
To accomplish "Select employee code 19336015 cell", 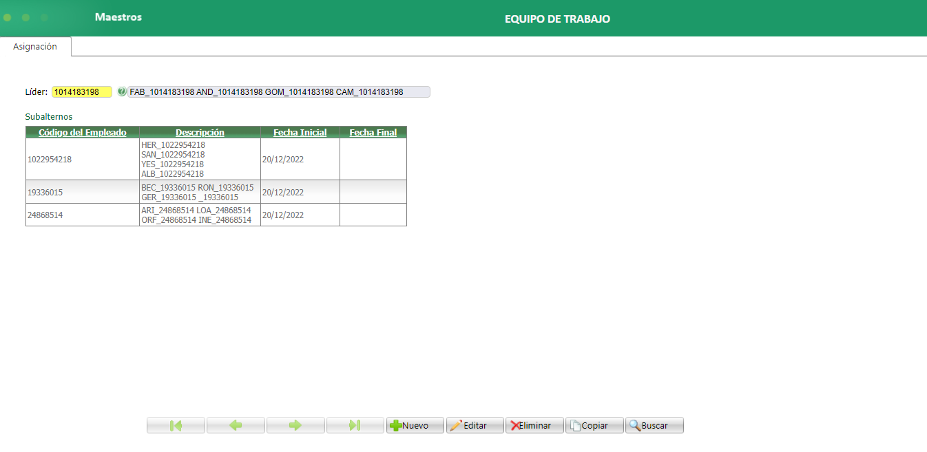I will [x=83, y=192].
